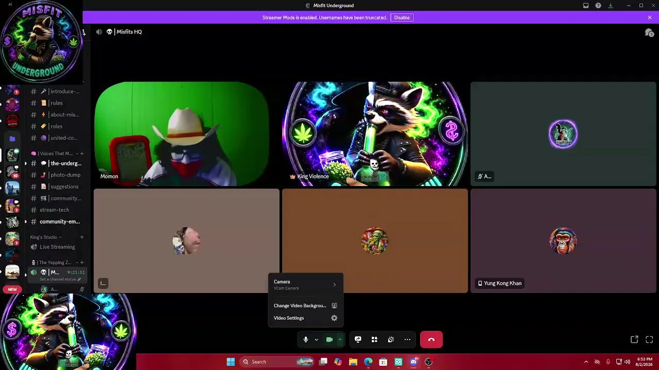Open Video Settings from the popup

305,318
